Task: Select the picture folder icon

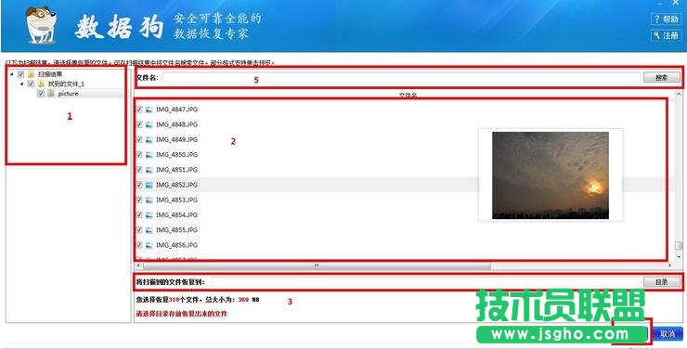Action: coord(51,93)
